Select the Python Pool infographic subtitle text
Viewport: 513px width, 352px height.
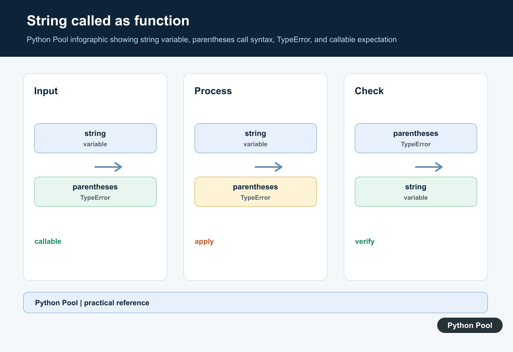point(212,39)
